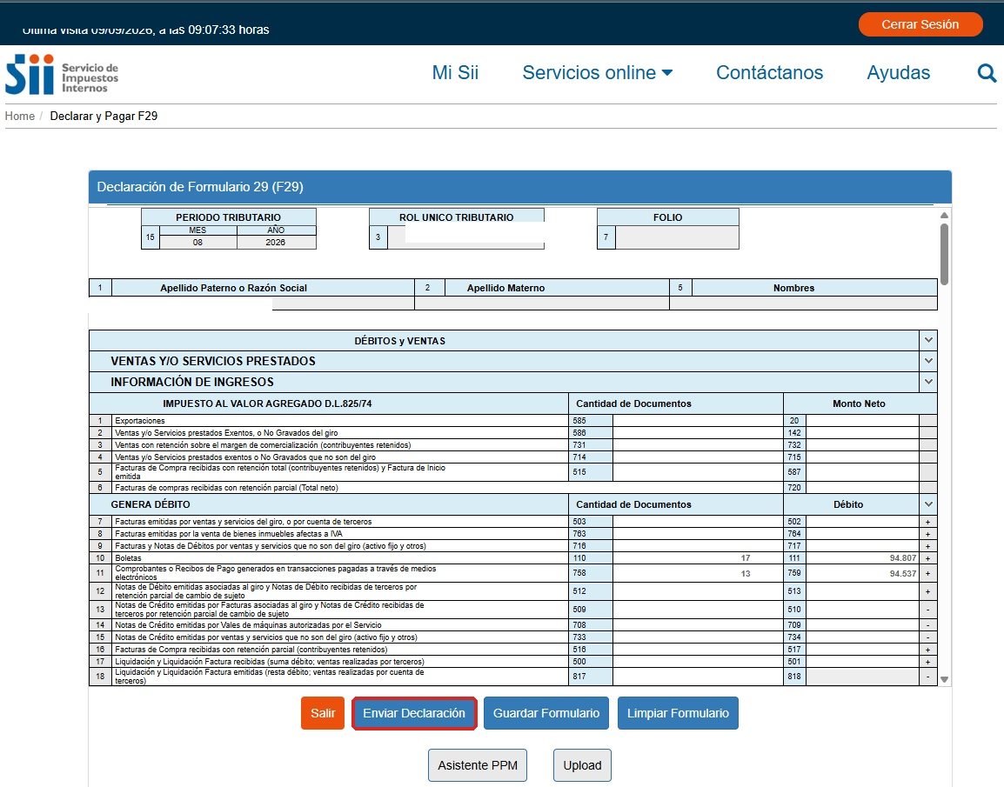Click the code 818 débito field
Image resolution: width=1004 pixels, height=787 pixels.
[862, 677]
